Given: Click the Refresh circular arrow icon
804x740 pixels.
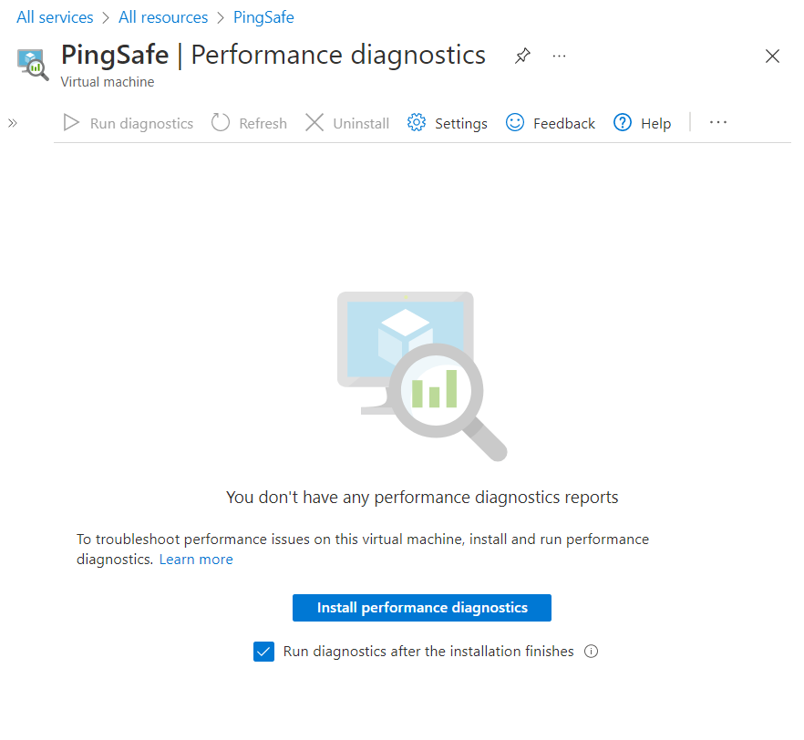Looking at the screenshot, I should [221, 123].
